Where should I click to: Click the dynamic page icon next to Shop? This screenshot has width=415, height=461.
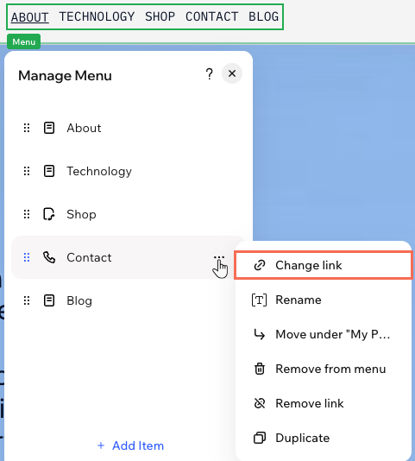[x=49, y=214]
